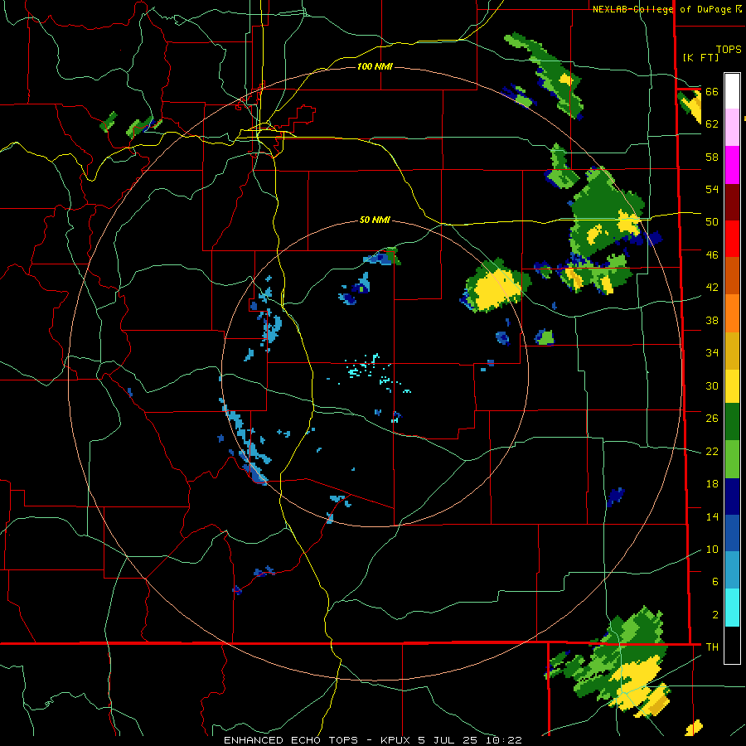Click the "54" legend value
Screen dimensions: 746x746
(x=712, y=189)
